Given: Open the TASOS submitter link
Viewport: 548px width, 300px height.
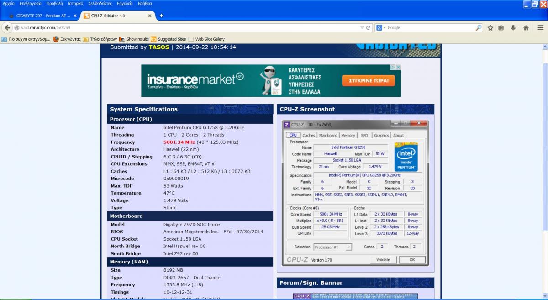Looking at the screenshot, I should (x=159, y=47).
